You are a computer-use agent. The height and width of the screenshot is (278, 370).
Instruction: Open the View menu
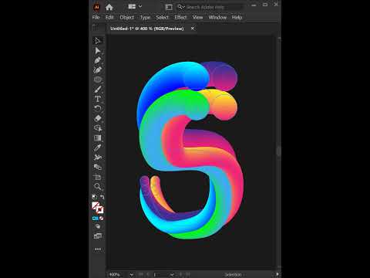pyautogui.click(x=197, y=17)
